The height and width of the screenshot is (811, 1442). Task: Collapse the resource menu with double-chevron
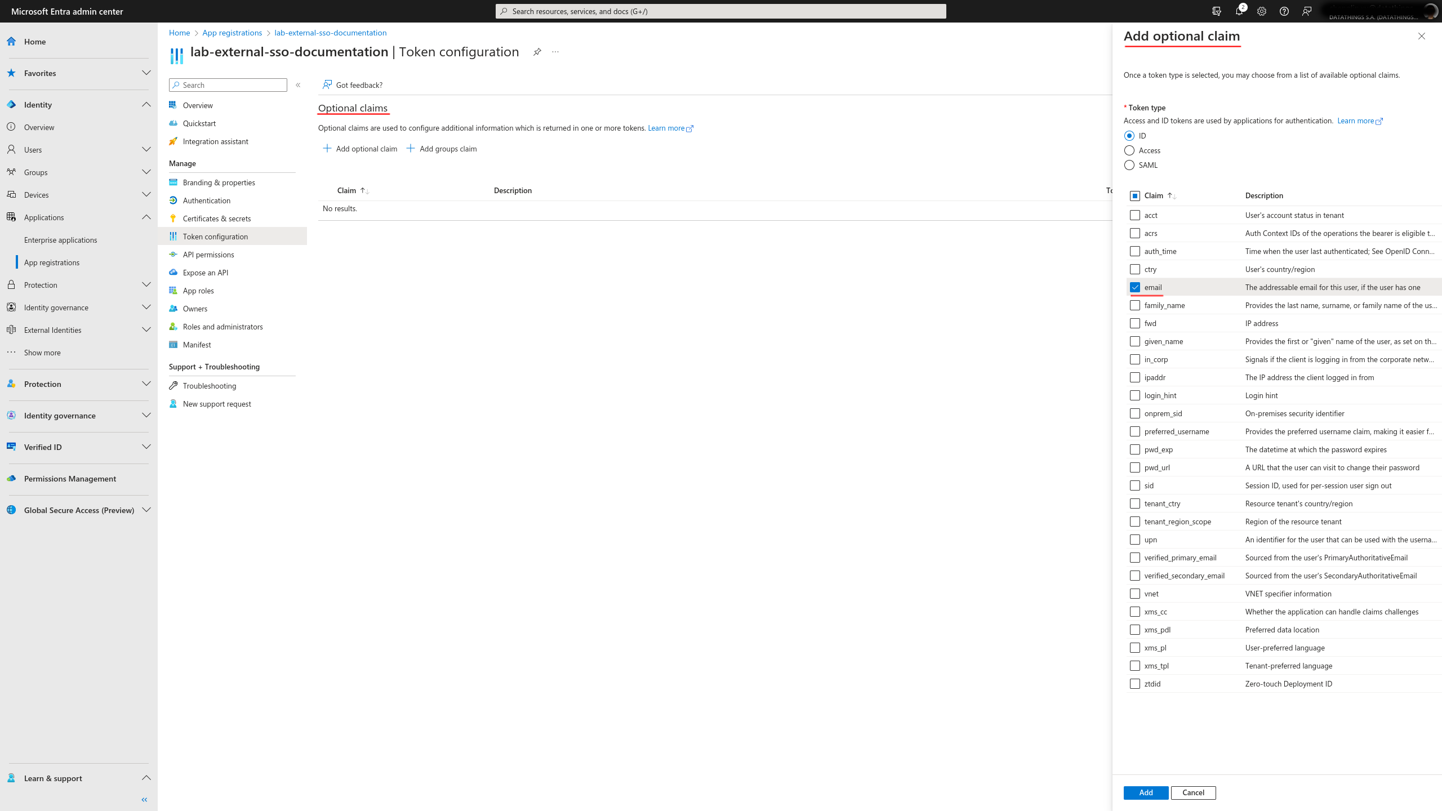(298, 85)
